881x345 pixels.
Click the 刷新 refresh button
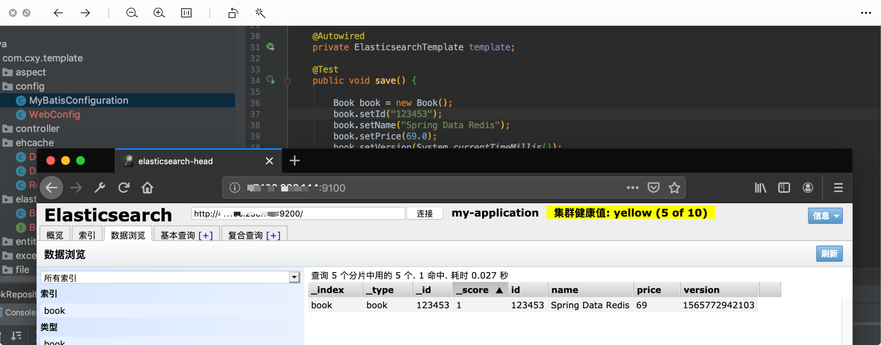pos(829,254)
